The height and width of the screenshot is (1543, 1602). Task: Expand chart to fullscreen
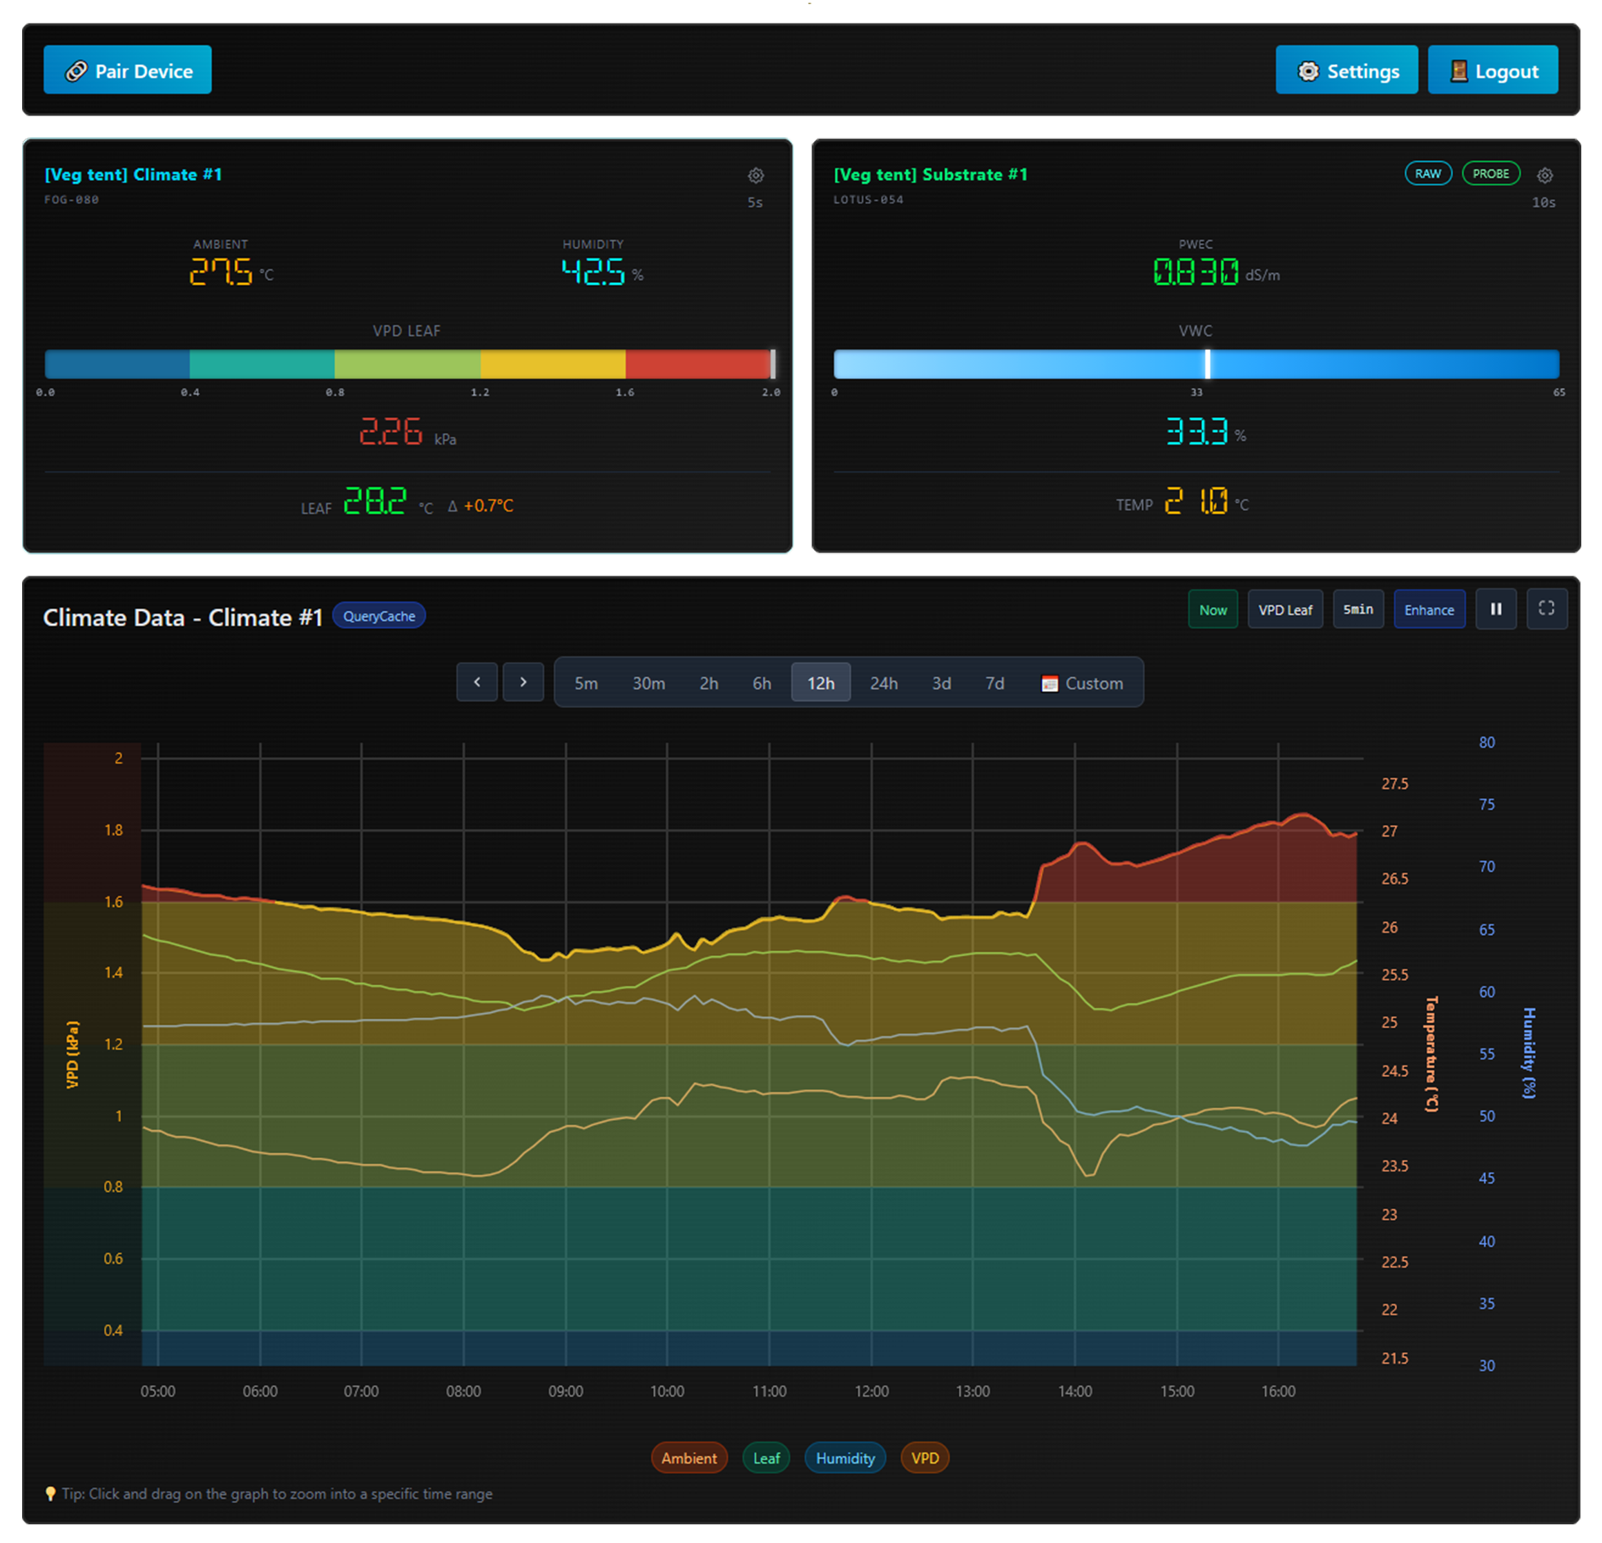point(1545,609)
